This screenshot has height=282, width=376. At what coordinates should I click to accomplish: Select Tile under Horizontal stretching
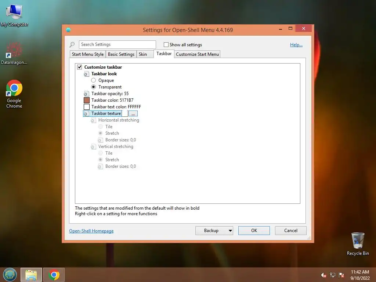[x=101, y=127]
